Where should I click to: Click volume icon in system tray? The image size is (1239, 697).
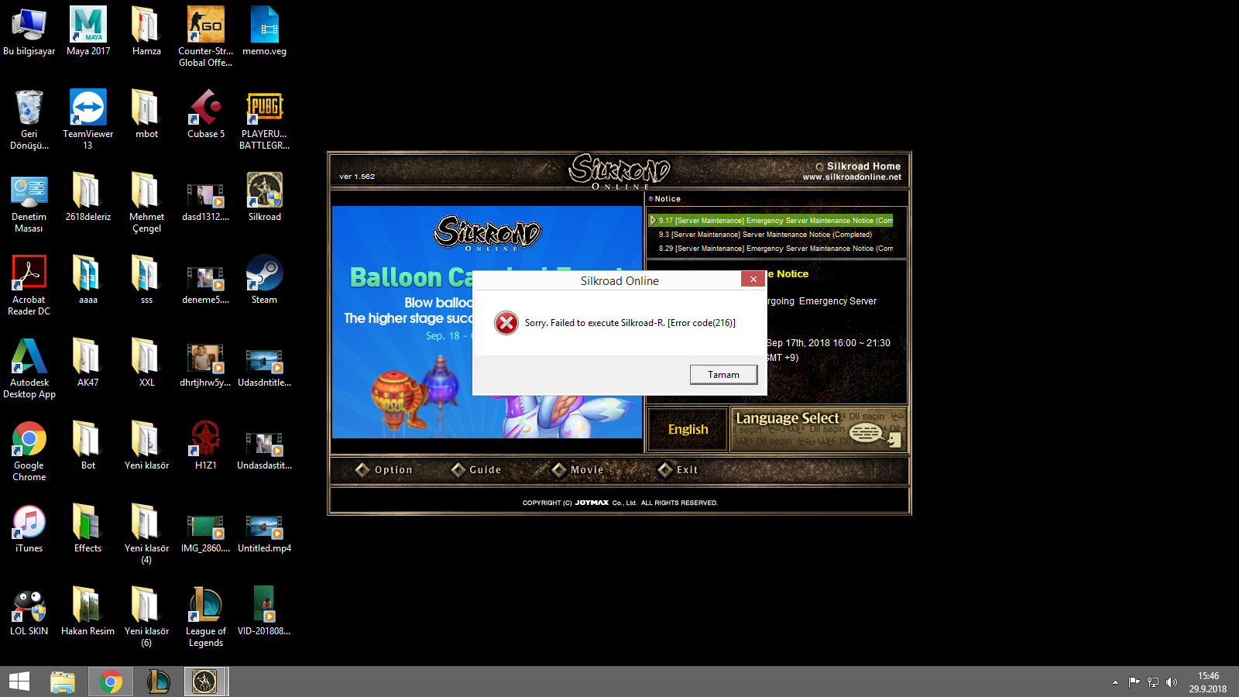(1172, 682)
